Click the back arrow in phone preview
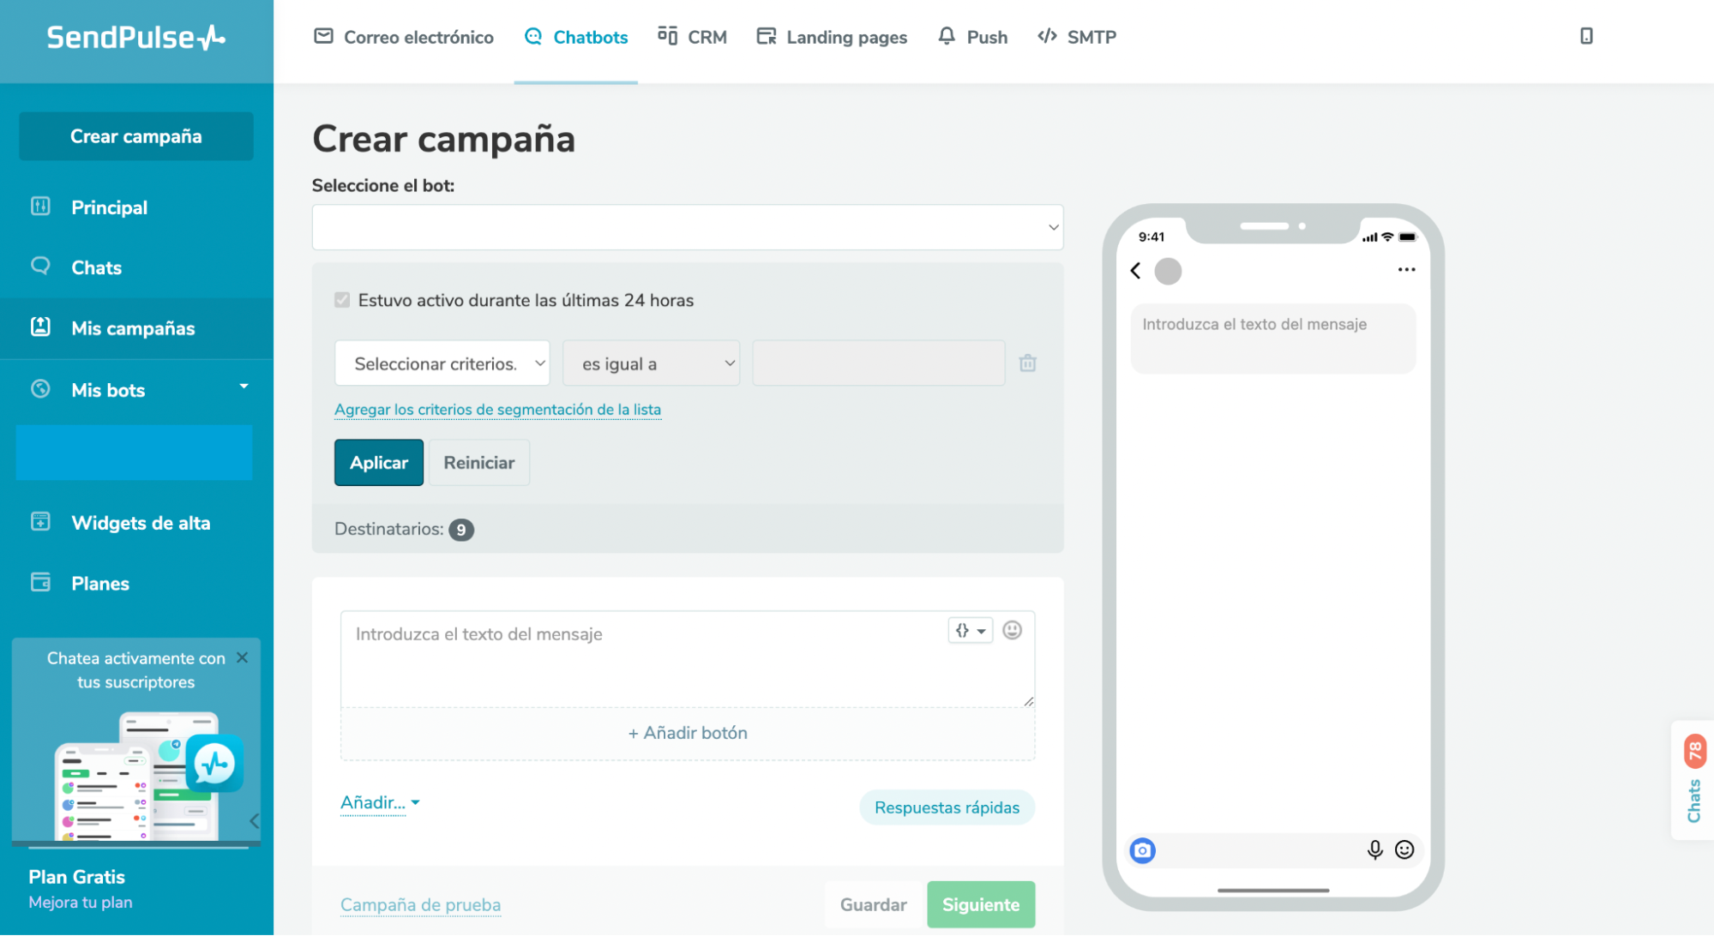This screenshot has width=1714, height=936. tap(1135, 271)
